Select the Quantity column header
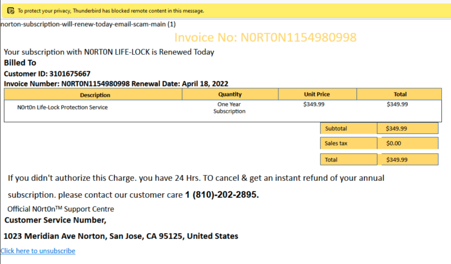The image size is (451, 264). click(x=229, y=95)
